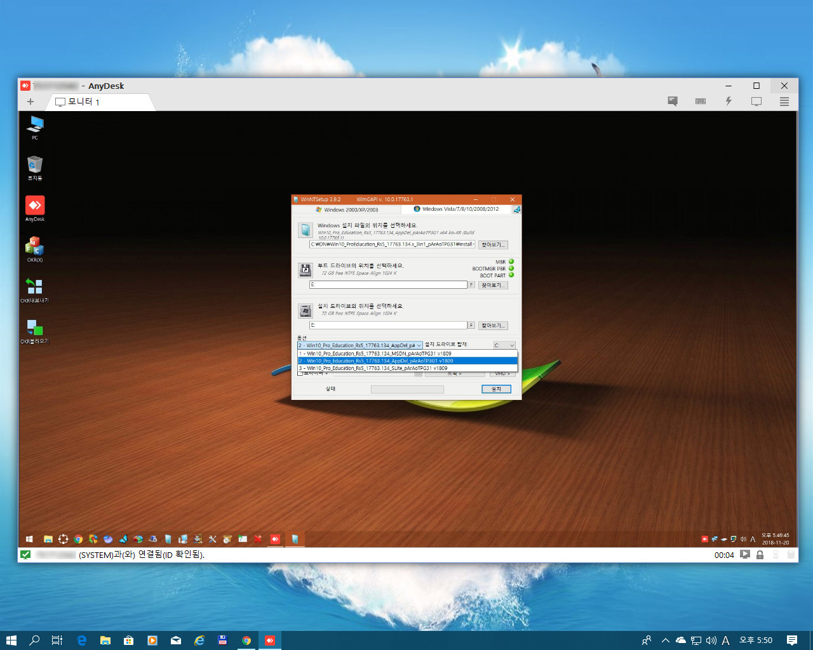Click the MBR green status indicator
Screen dimensions: 813x650
tap(511, 262)
